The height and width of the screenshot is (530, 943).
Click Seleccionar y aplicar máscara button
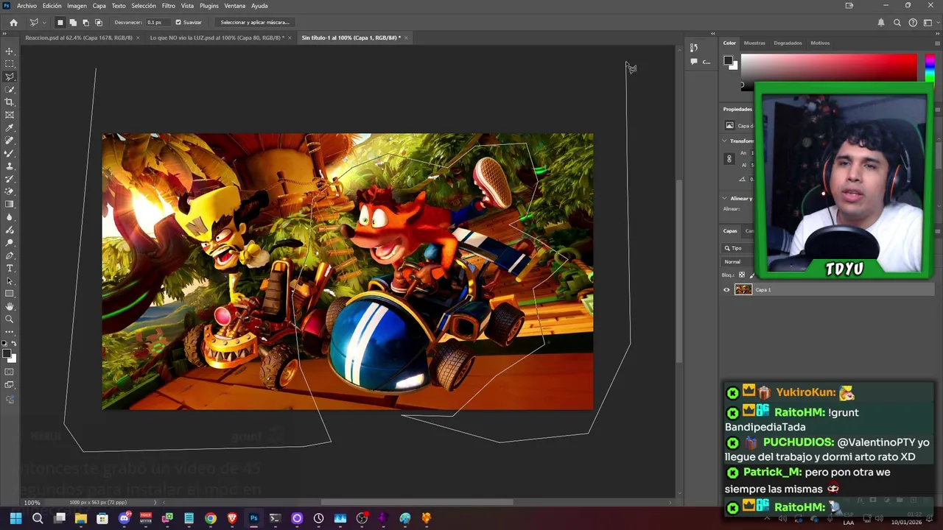(255, 22)
